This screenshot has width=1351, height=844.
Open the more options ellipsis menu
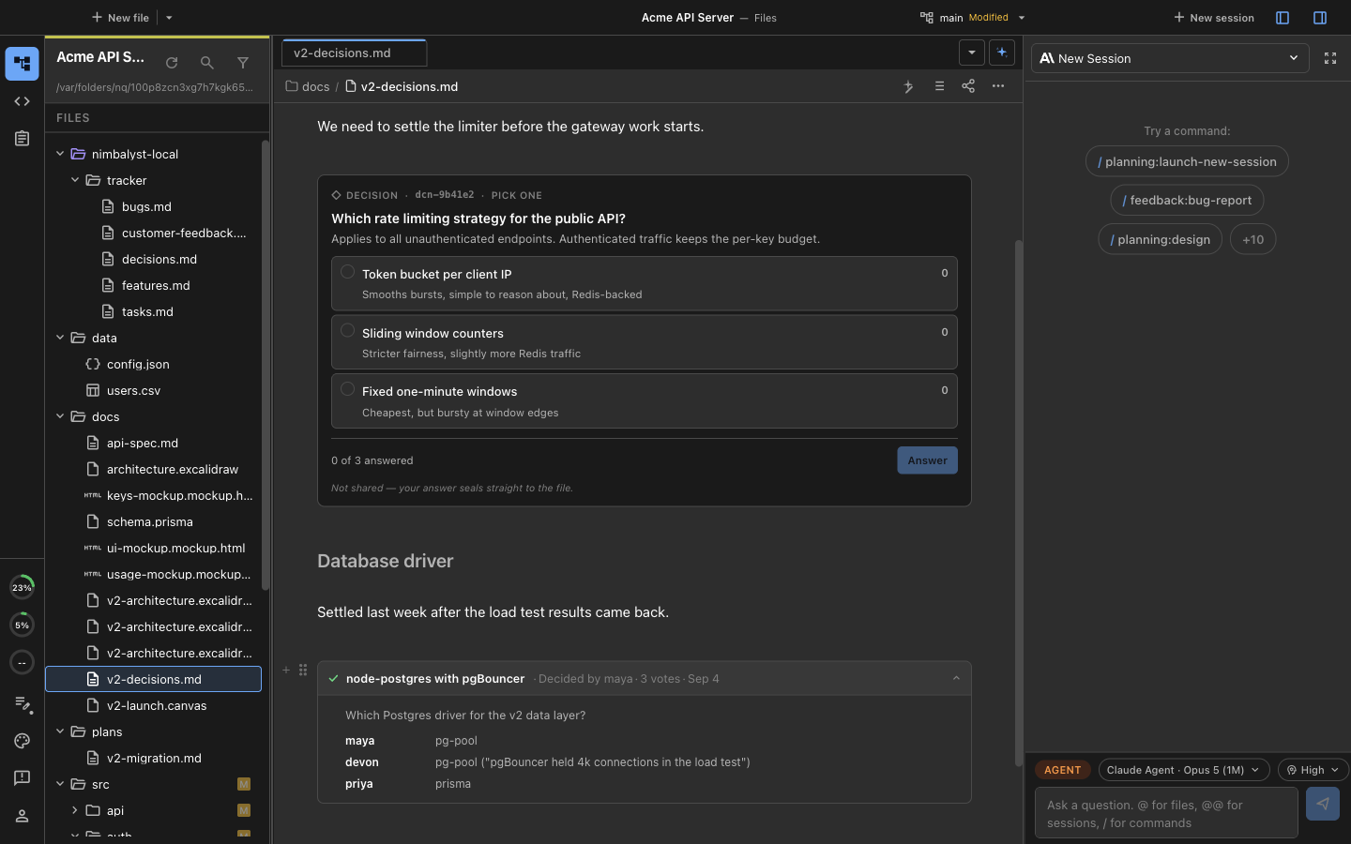[998, 86]
